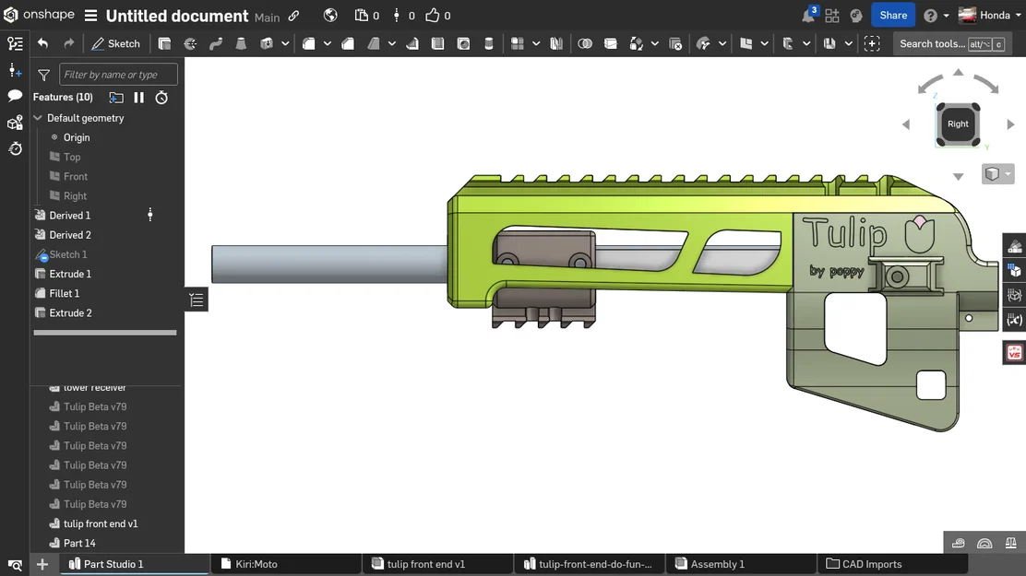The width and height of the screenshot is (1026, 576).
Task: Pause feature regeneration with the pause icon
Action: [138, 98]
